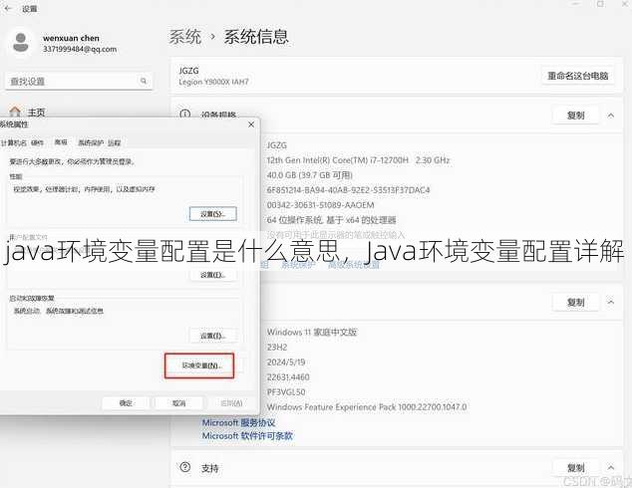The image size is (632, 488).
Task: Focus the 查找设置 search field
Action: 79,81
